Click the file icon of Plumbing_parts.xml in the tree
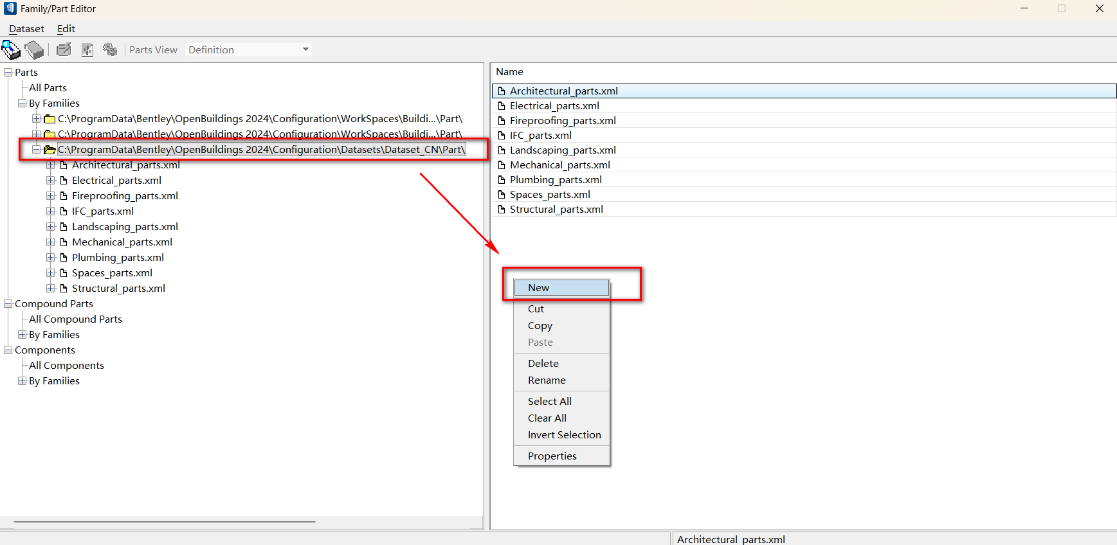This screenshot has height=545, width=1117. tap(64, 258)
